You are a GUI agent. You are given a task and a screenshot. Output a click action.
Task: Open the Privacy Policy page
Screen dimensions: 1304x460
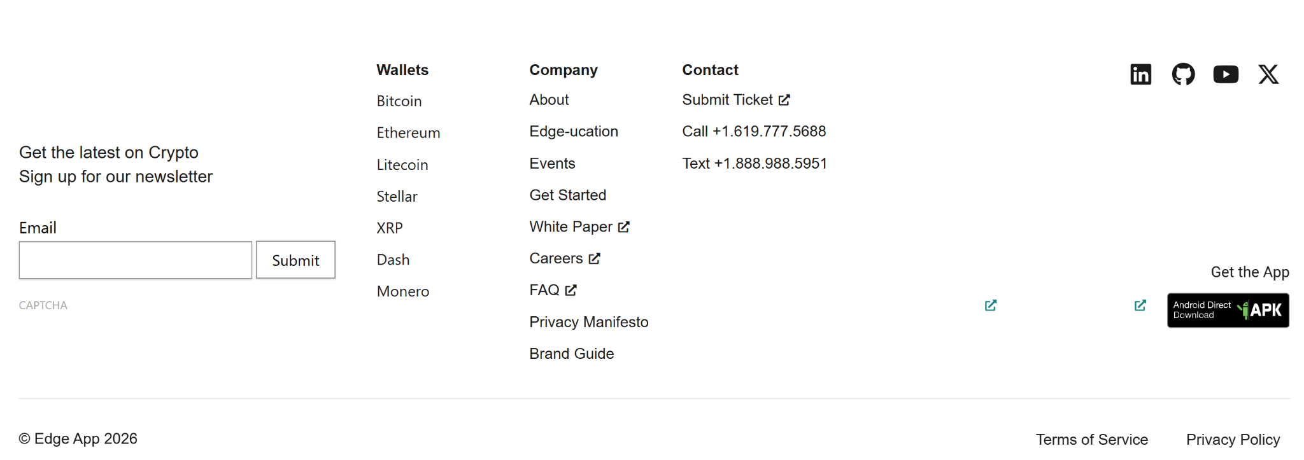pyautogui.click(x=1233, y=440)
